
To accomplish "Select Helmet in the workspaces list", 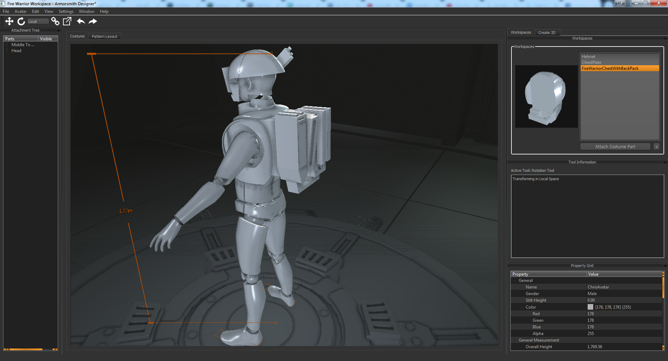I will (588, 57).
